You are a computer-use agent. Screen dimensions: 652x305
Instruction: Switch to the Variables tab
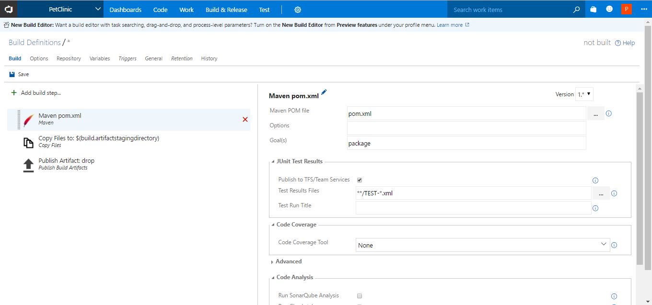(100, 58)
